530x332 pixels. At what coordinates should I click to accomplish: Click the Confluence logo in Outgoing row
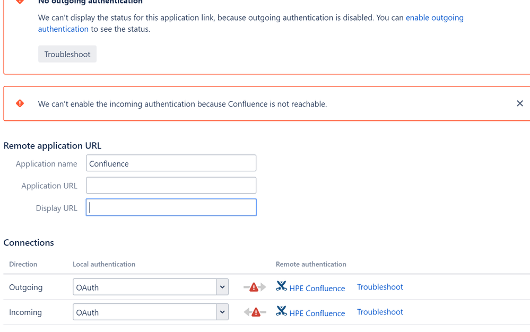(x=281, y=286)
